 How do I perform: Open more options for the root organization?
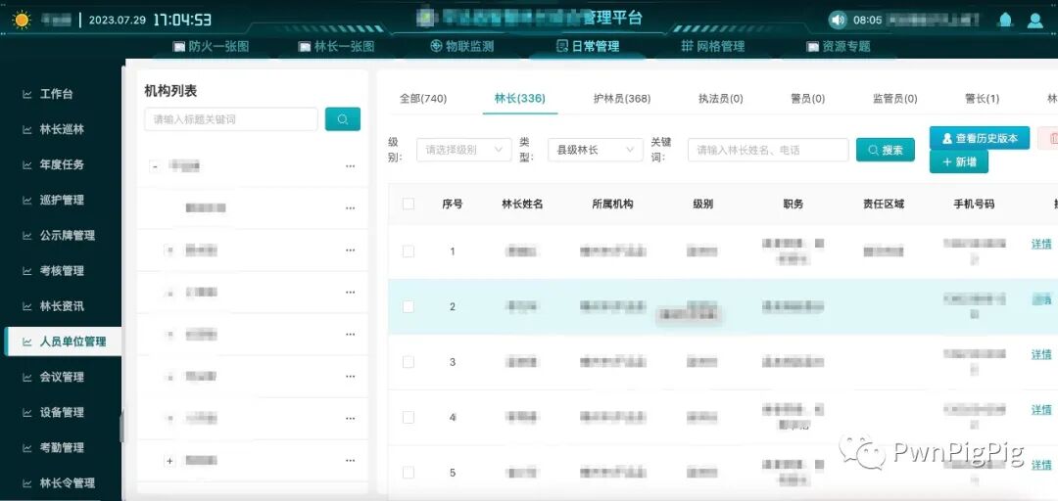point(350,166)
